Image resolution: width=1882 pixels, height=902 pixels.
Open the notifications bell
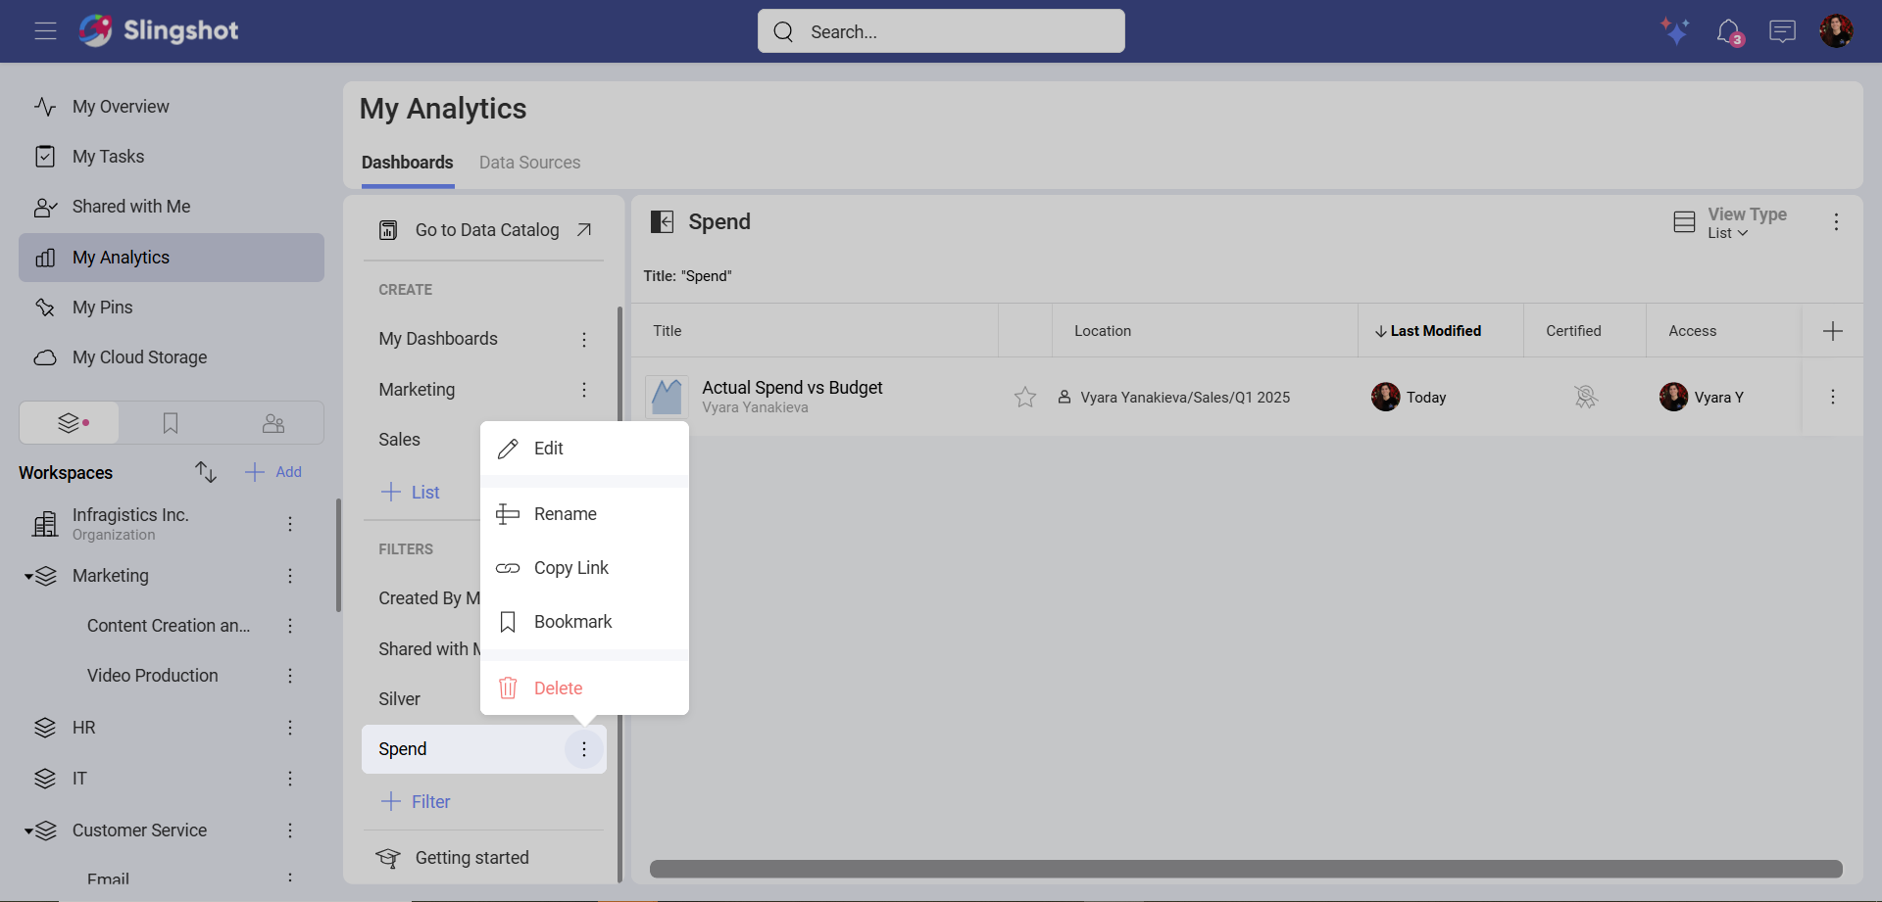pos(1728,31)
